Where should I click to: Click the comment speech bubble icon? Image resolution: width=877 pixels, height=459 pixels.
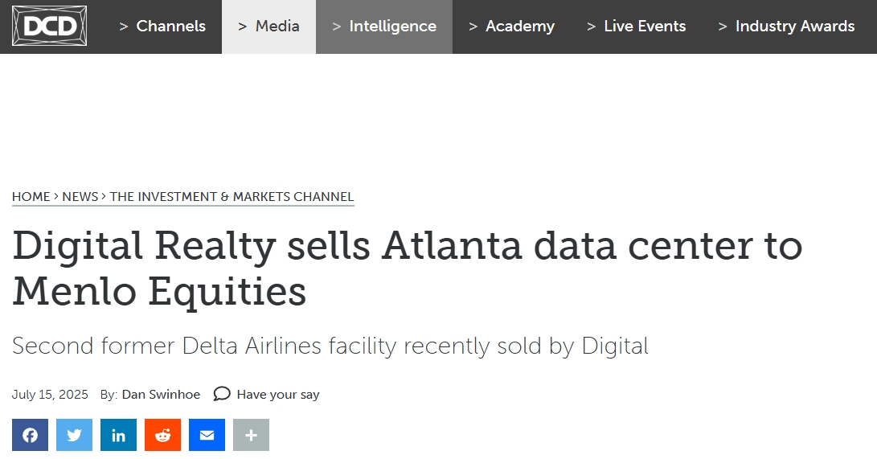[x=222, y=394]
